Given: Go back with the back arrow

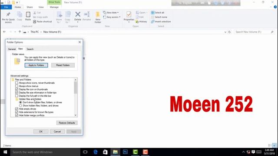Looking at the screenshot, I should point(4,32).
